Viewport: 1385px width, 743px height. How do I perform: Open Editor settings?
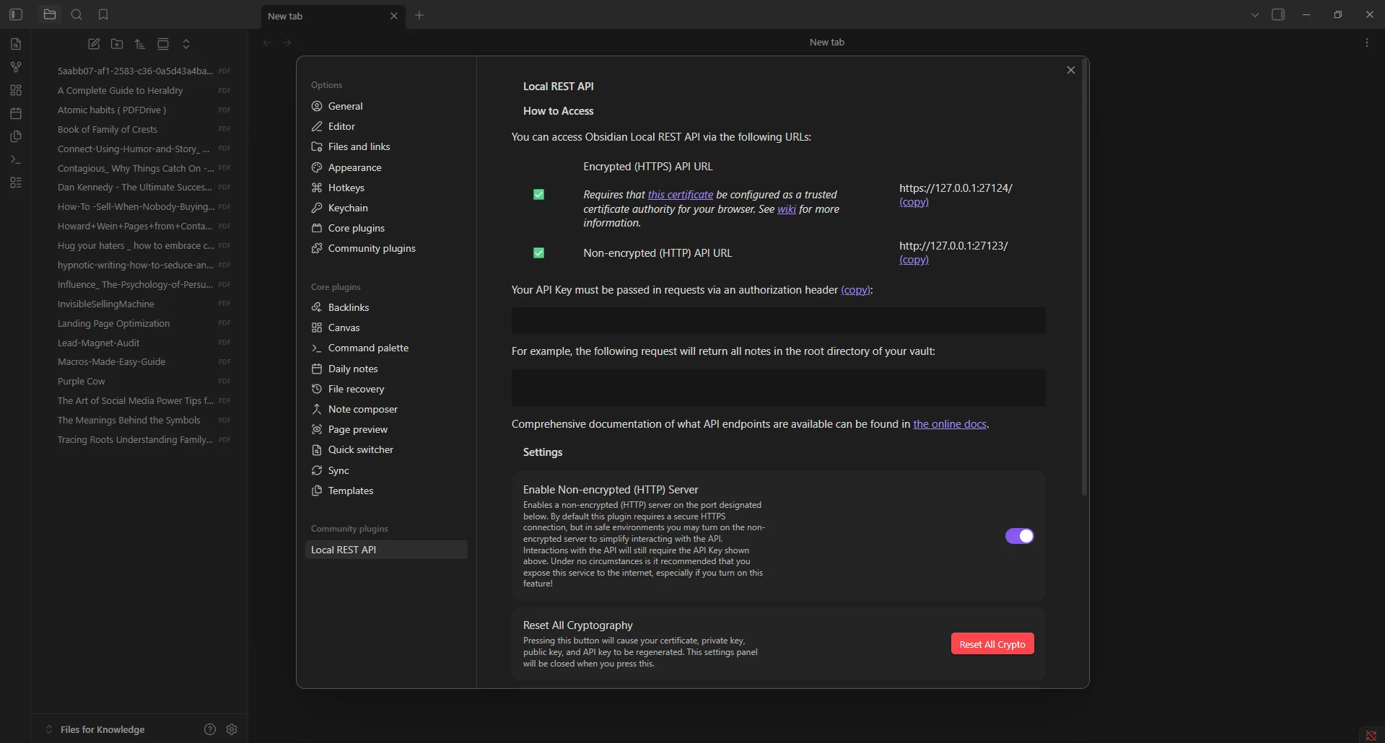coord(386,126)
